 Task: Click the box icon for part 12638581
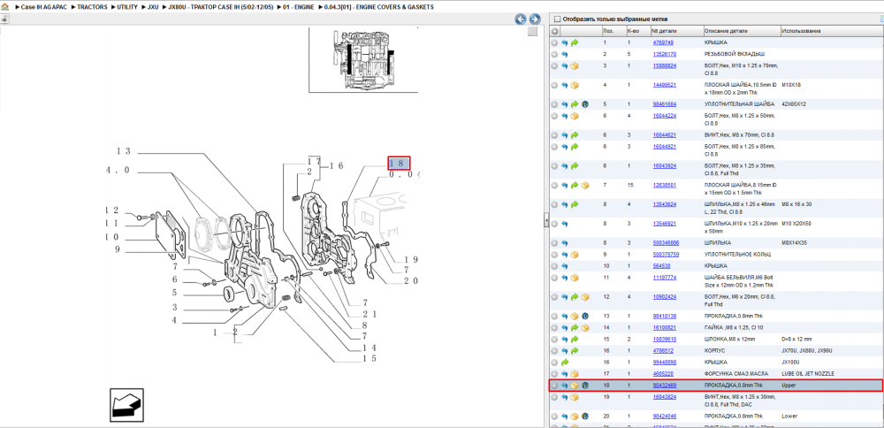pos(584,185)
